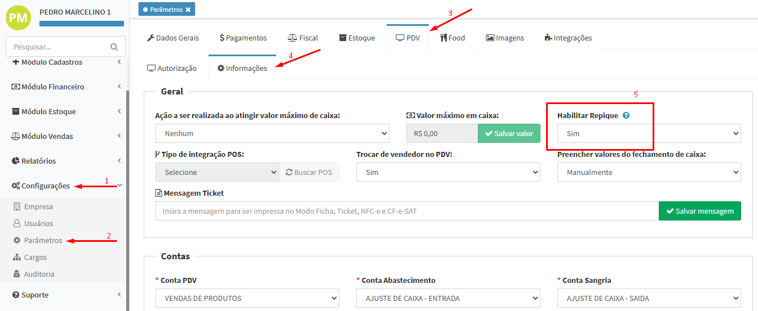The image size is (758, 311).
Task: Open the Preencher valores do fechamento dropdown
Action: [649, 172]
